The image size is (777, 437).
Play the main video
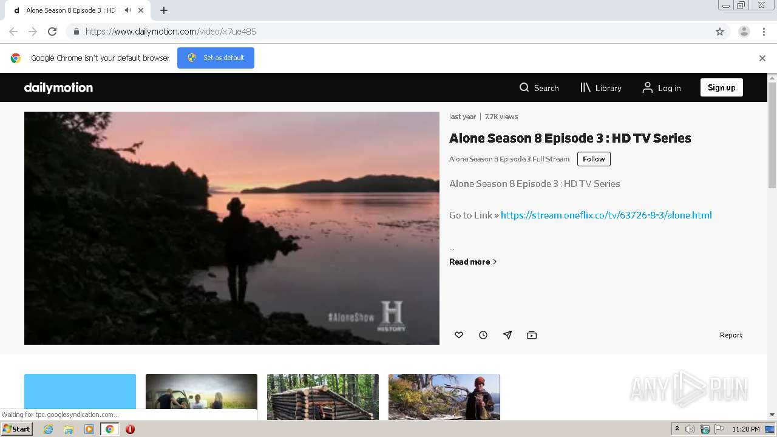point(232,228)
